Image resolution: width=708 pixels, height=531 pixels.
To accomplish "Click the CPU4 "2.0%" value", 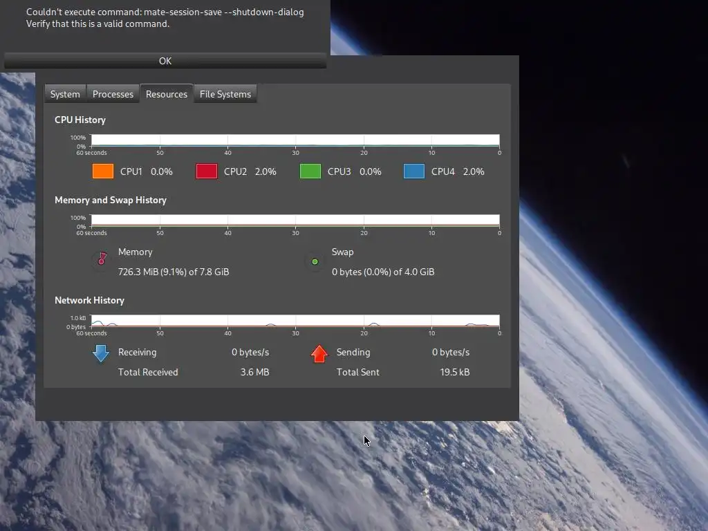I will point(474,171).
